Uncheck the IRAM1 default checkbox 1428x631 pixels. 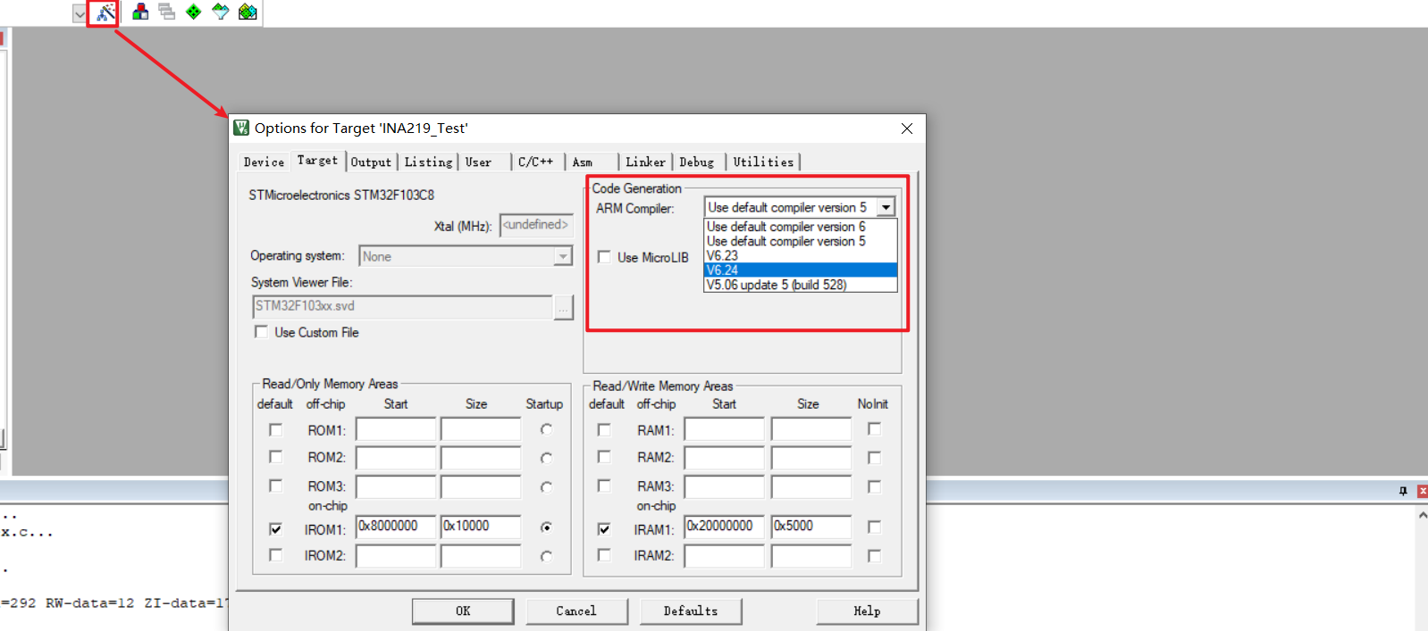point(604,529)
